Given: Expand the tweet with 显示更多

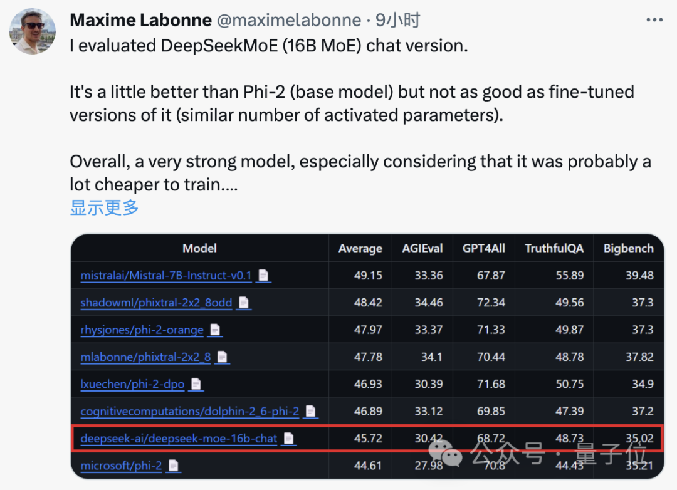Looking at the screenshot, I should point(104,207).
